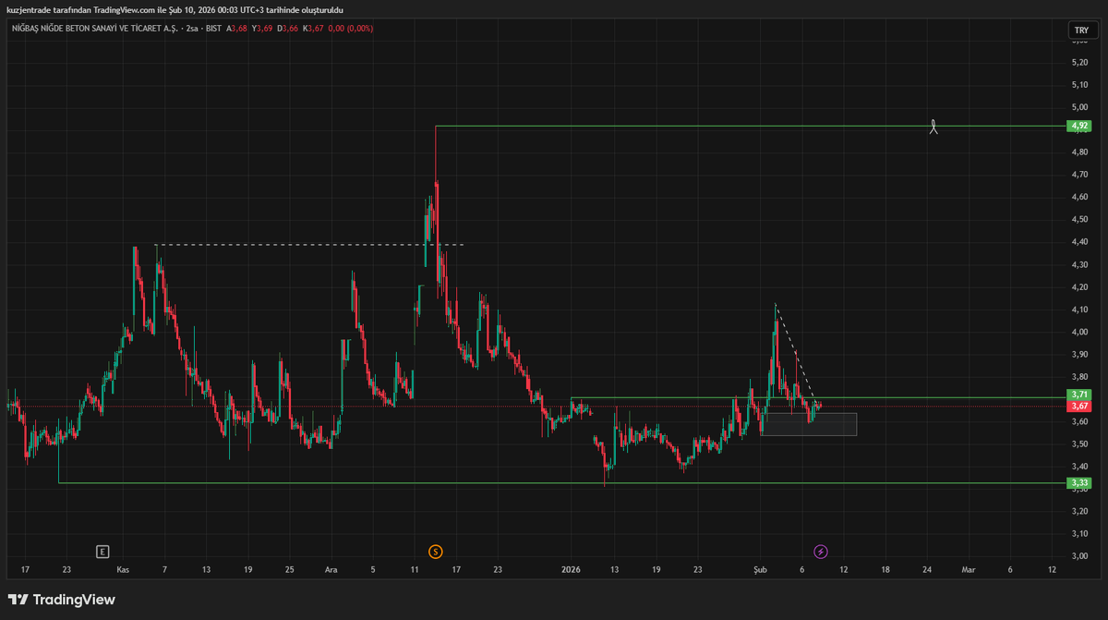This screenshot has width=1108, height=620.
Task: Click the '24' date on time axis
Action: click(x=926, y=570)
